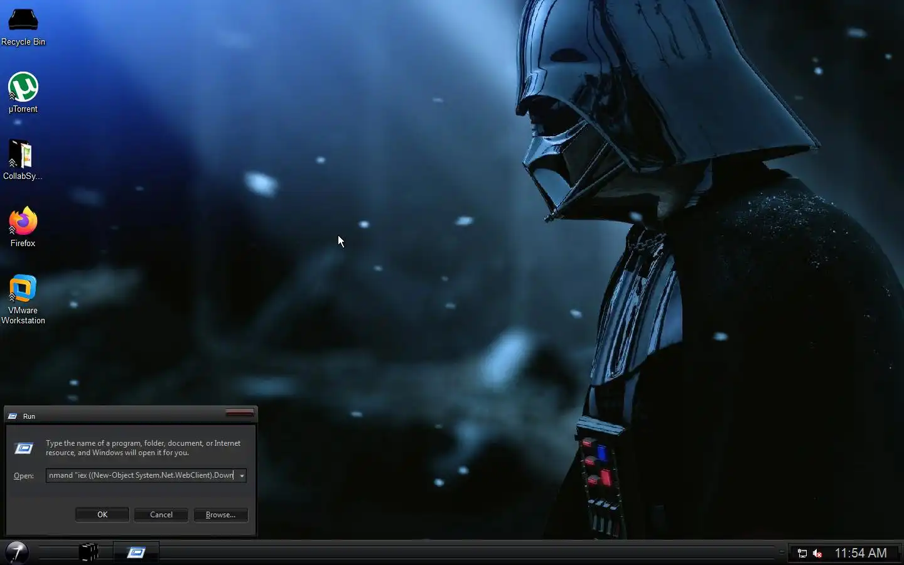The image size is (904, 565).
Task: Click OK in the Run dialog
Action: click(102, 515)
